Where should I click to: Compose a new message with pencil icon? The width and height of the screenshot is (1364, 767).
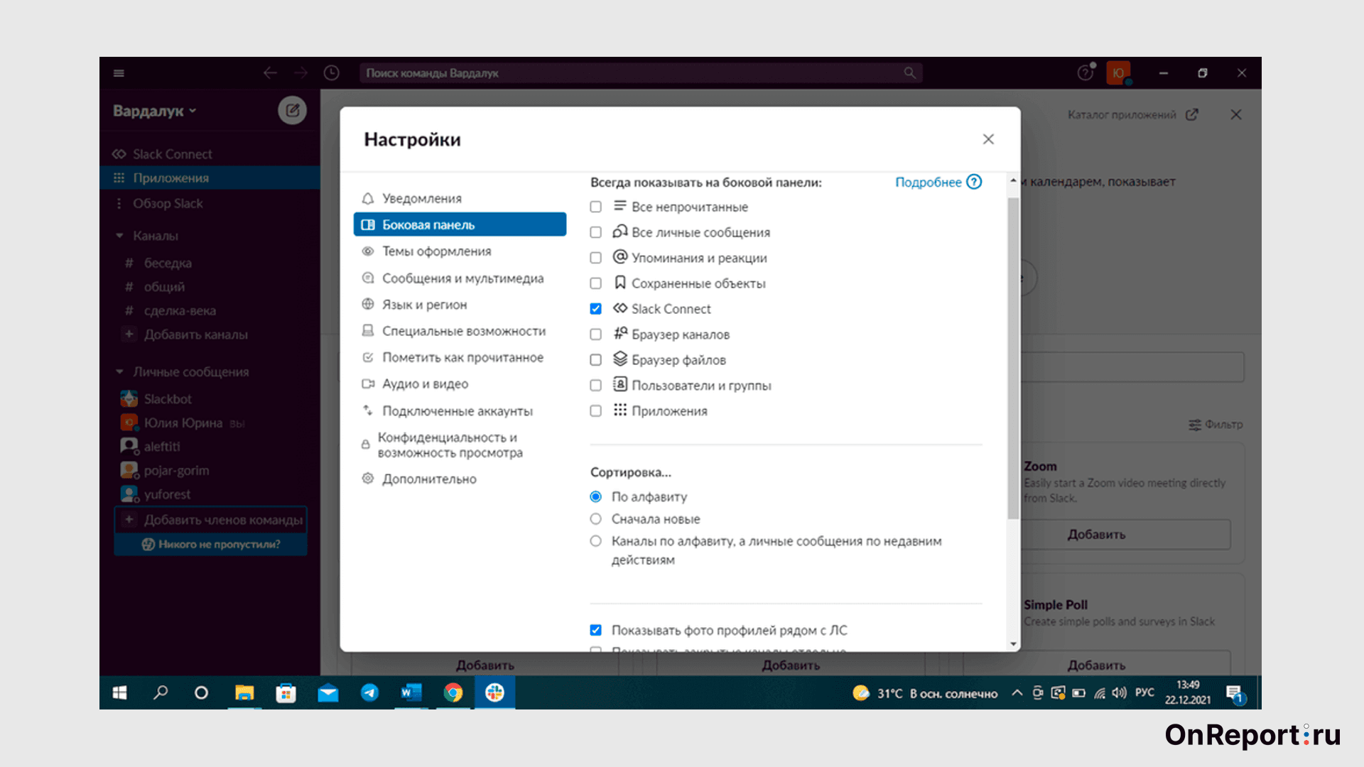(x=292, y=110)
